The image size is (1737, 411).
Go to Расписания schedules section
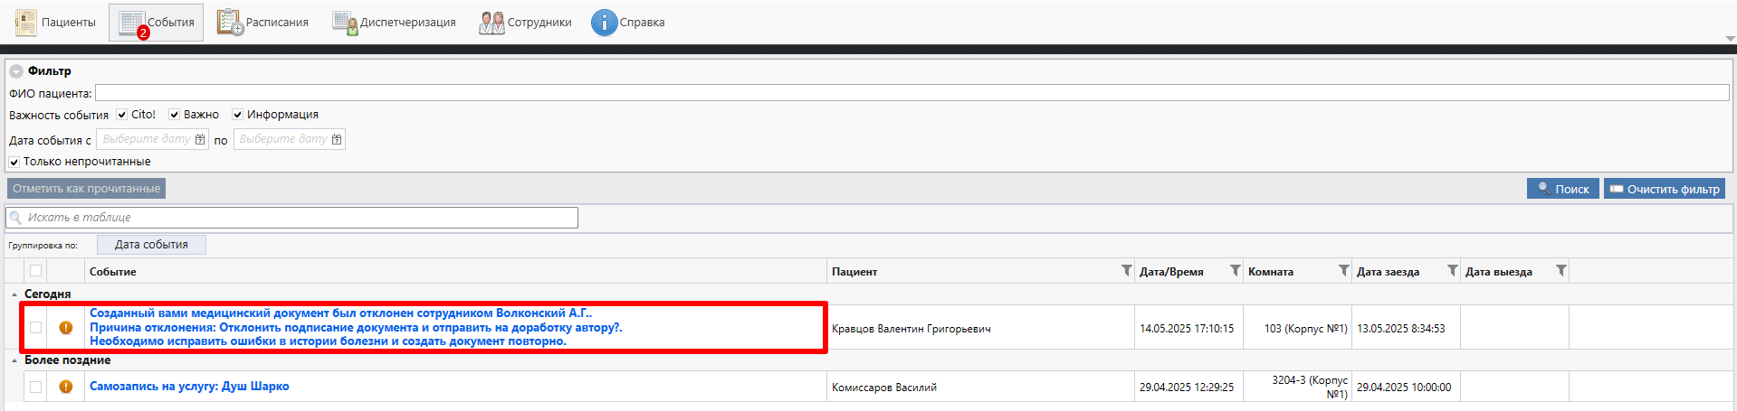(x=263, y=23)
